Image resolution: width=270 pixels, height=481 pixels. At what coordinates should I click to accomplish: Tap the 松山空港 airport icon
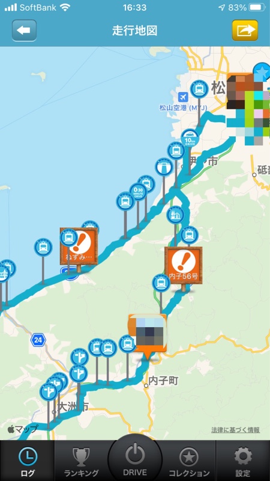(183, 97)
